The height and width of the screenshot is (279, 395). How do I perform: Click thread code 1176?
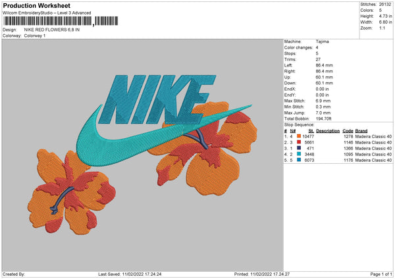[x=348, y=160]
